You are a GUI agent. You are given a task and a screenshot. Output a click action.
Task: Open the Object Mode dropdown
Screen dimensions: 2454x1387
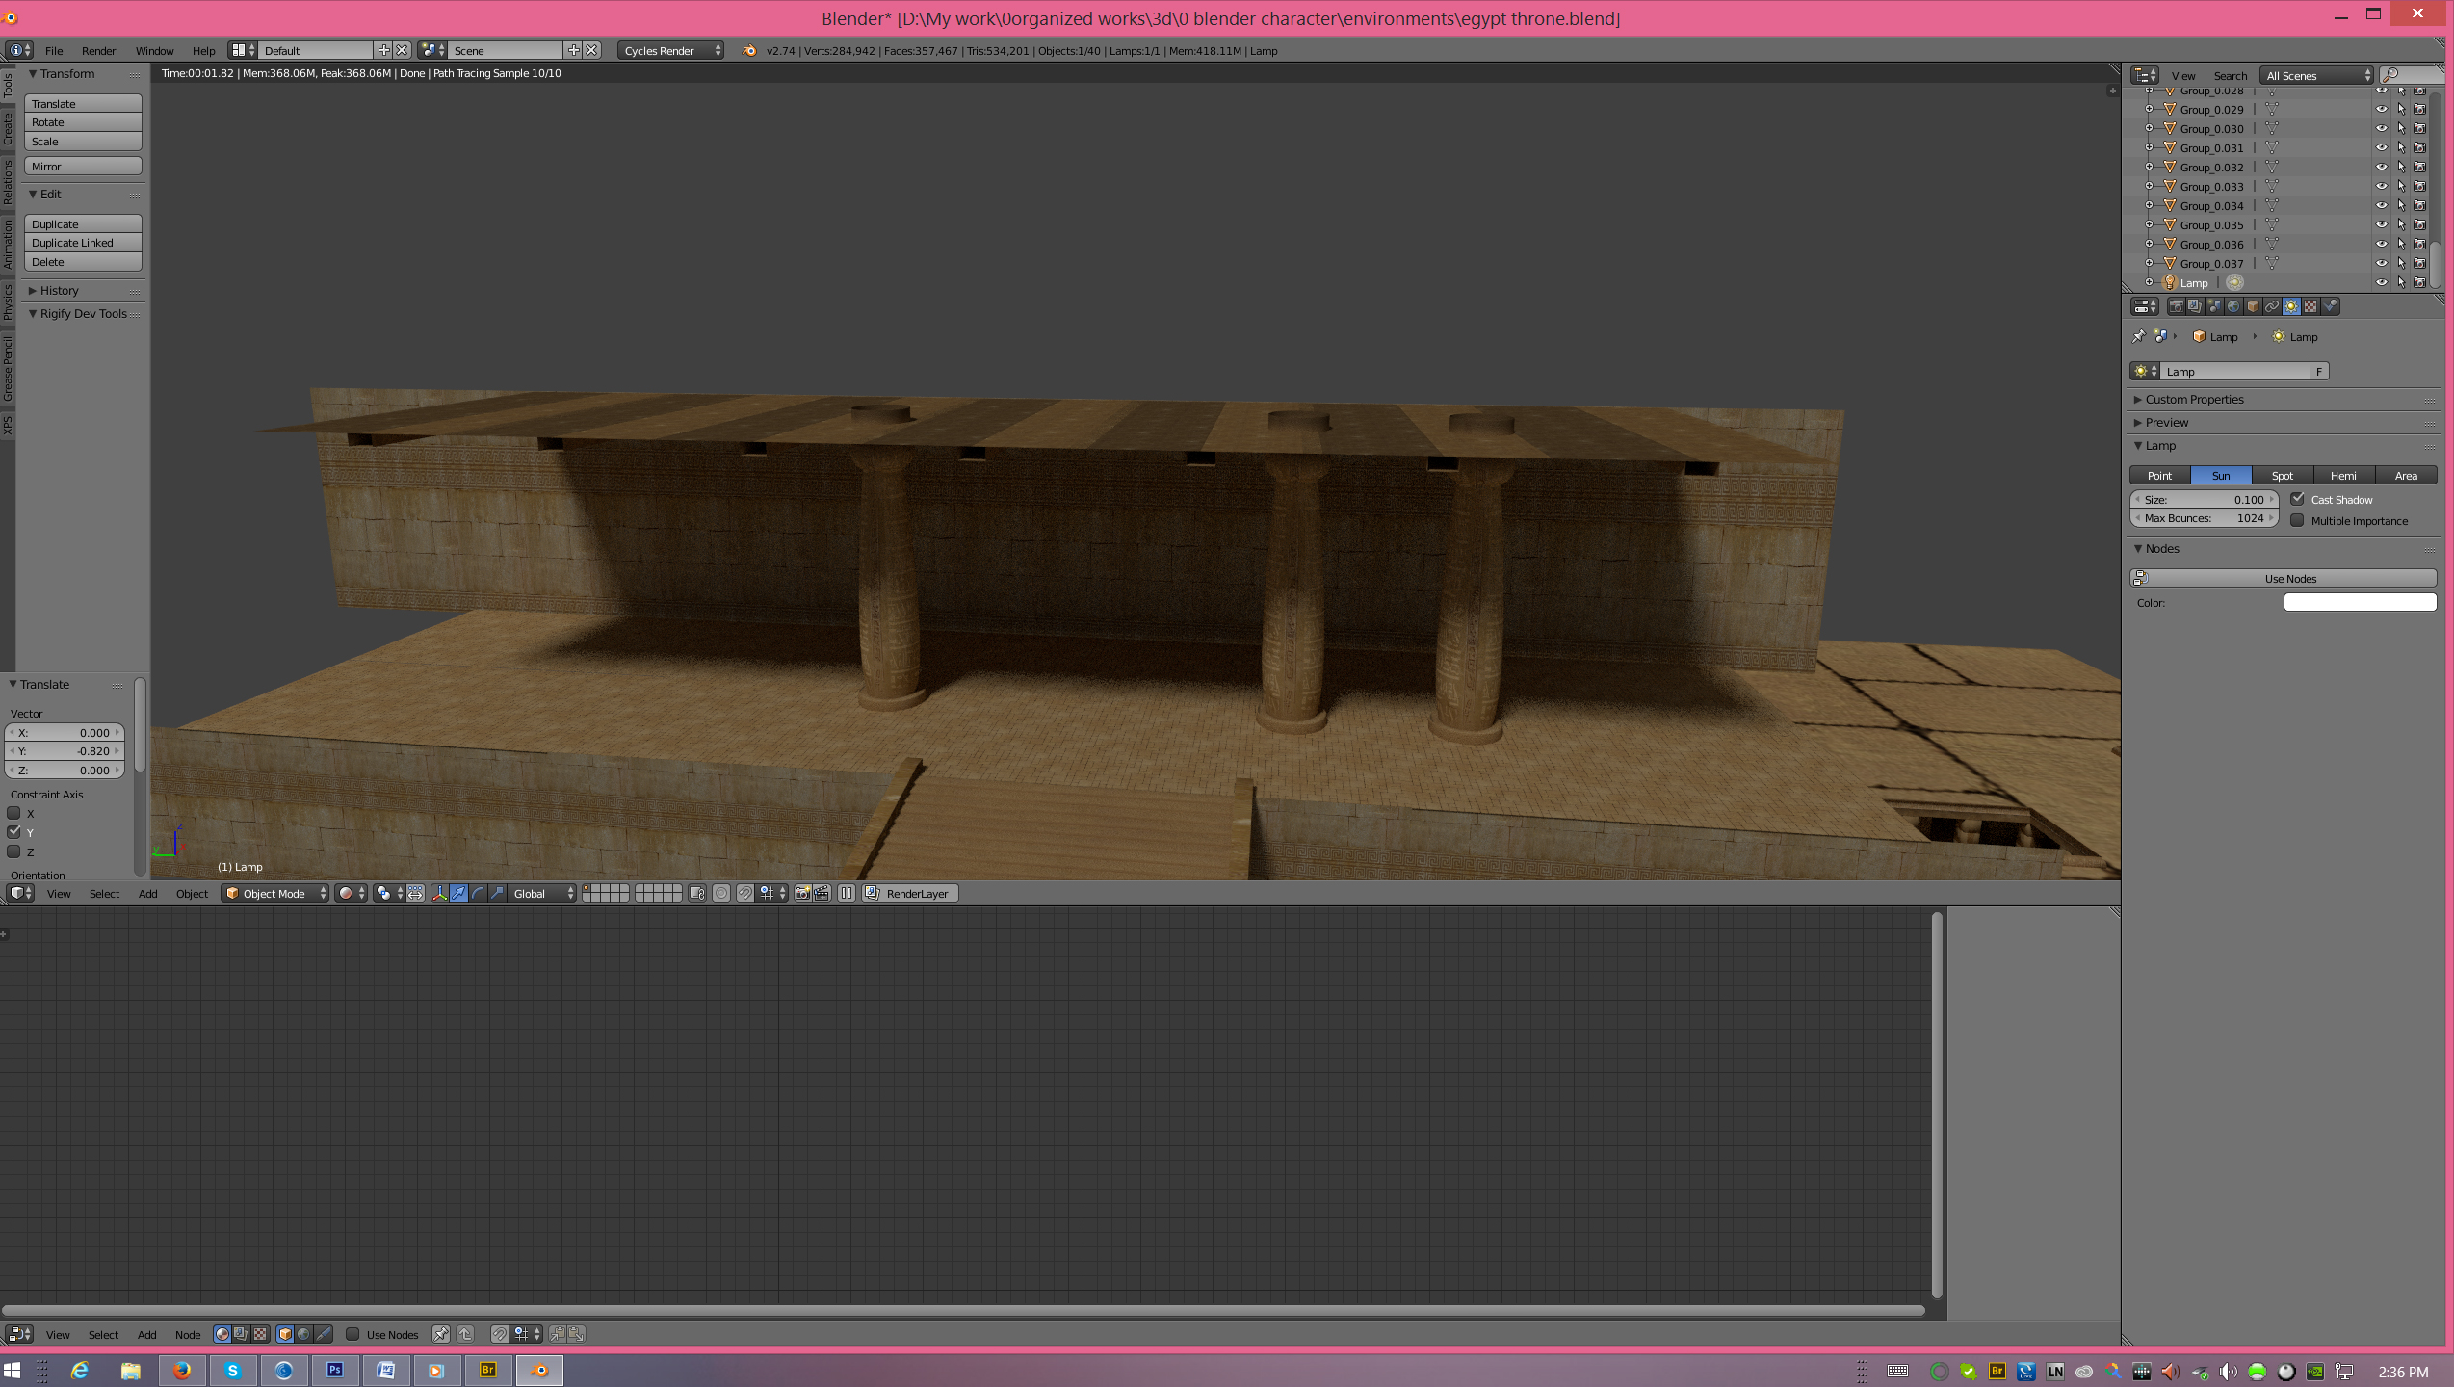point(275,893)
